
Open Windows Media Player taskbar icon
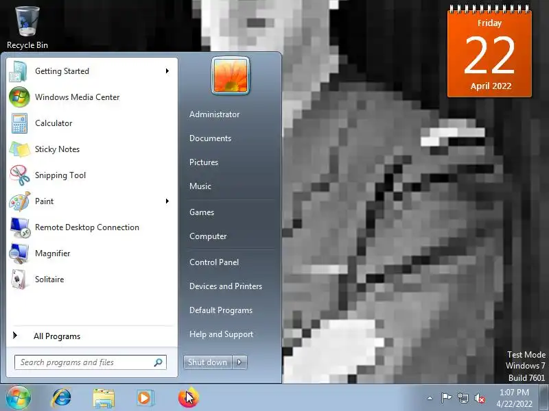[x=145, y=398]
